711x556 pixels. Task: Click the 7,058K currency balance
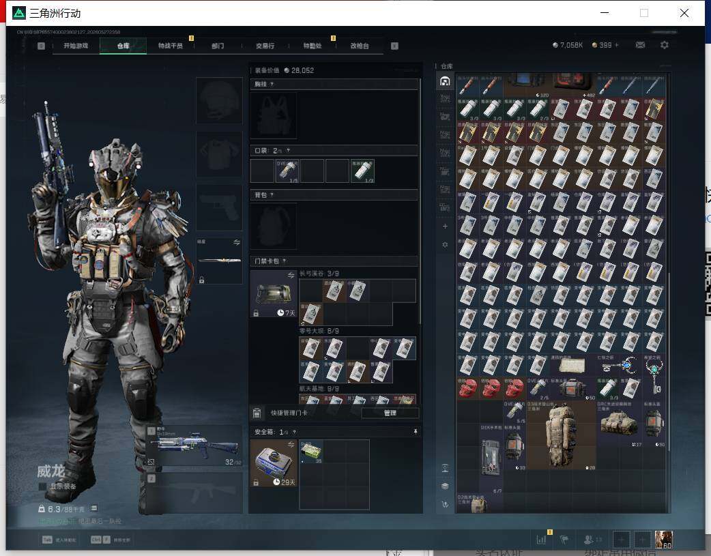(567, 45)
